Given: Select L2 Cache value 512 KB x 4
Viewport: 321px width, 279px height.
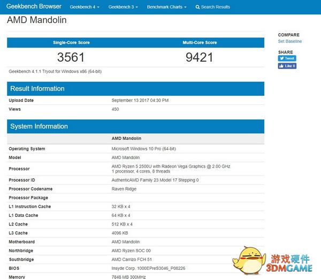Looking at the screenshot, I should pyautogui.click(x=122, y=224).
